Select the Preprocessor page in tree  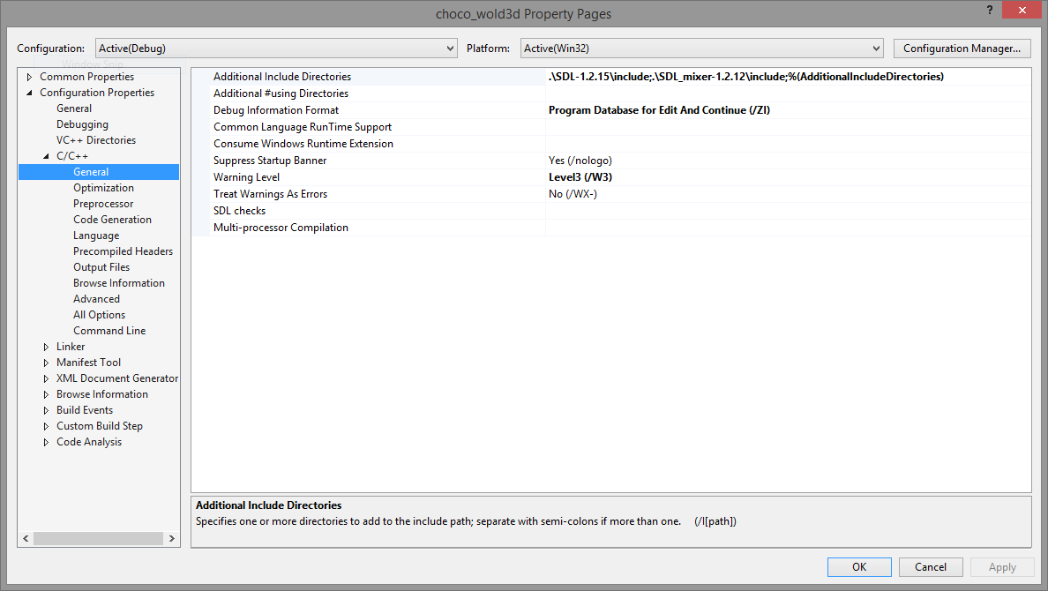(x=103, y=204)
